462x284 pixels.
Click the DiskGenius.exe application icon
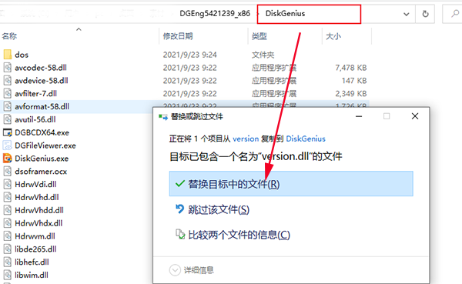(8, 159)
